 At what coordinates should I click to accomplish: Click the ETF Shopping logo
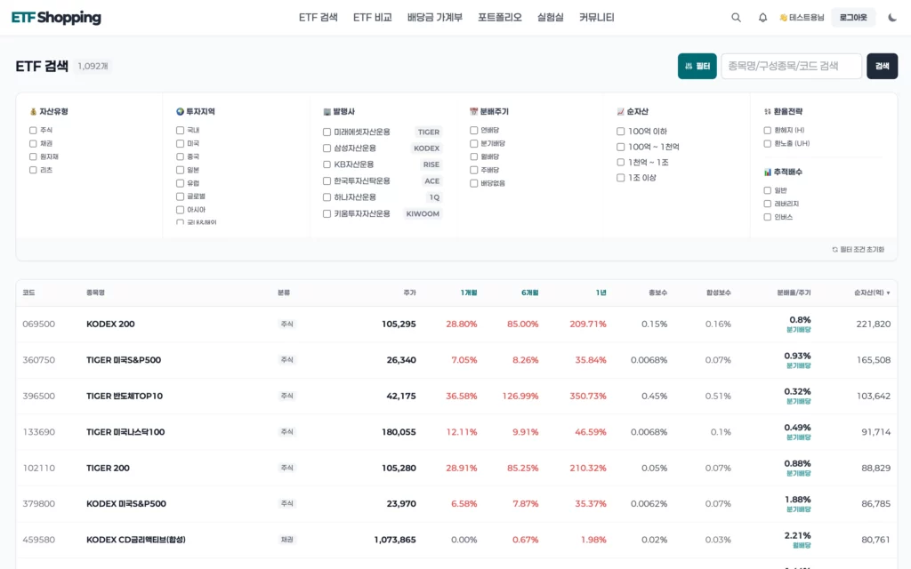click(56, 18)
